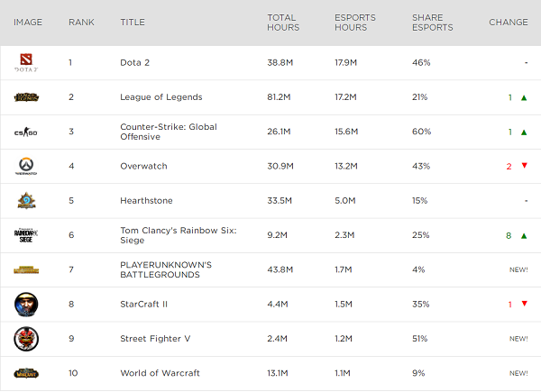Click Street Fighter V share 51%
Viewport: 541px width, 392px height.
coord(420,339)
